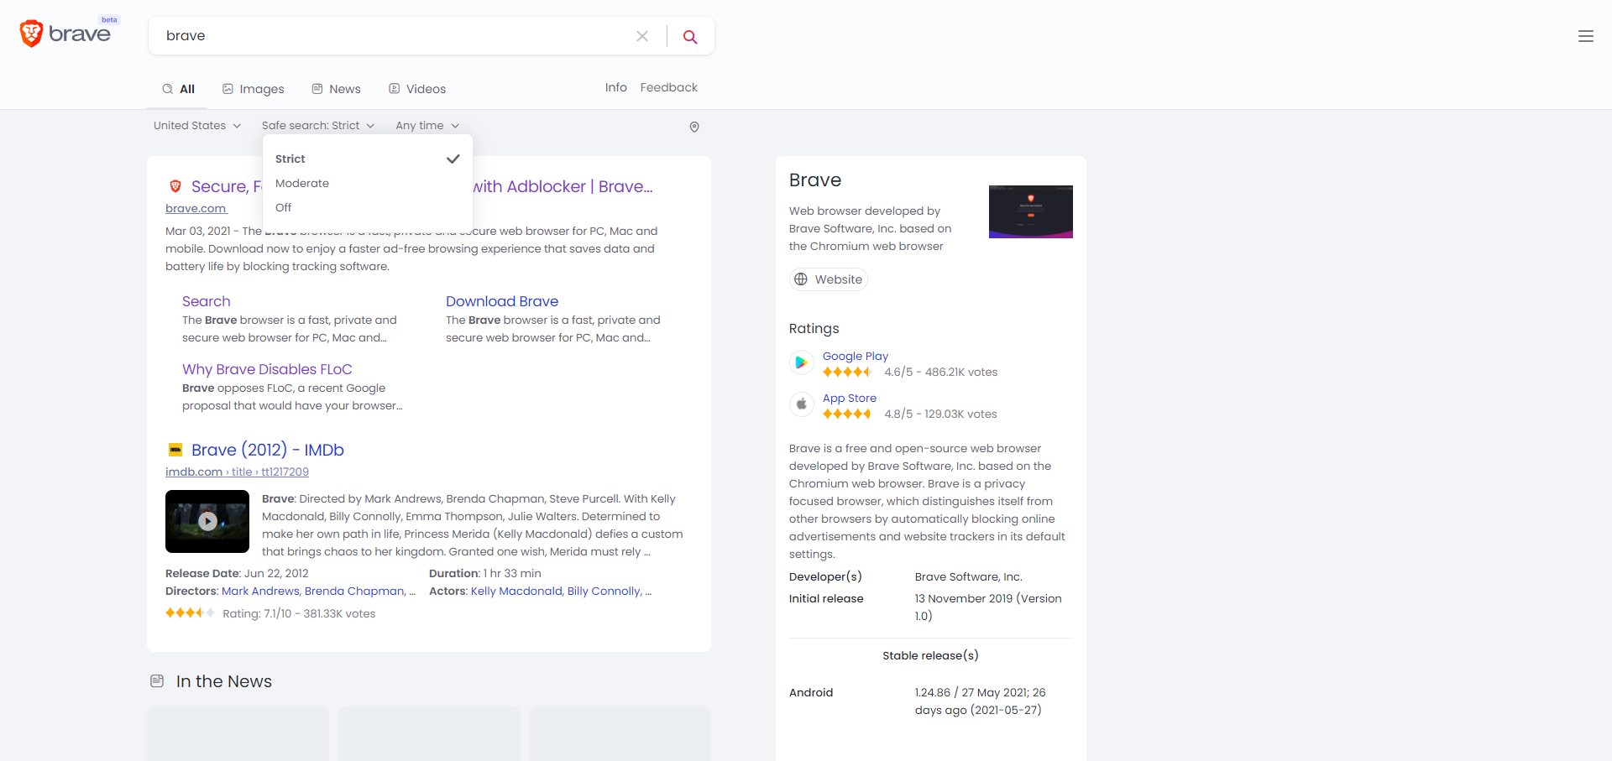Clear the search box with X icon
This screenshot has width=1612, height=761.
pyautogui.click(x=642, y=36)
